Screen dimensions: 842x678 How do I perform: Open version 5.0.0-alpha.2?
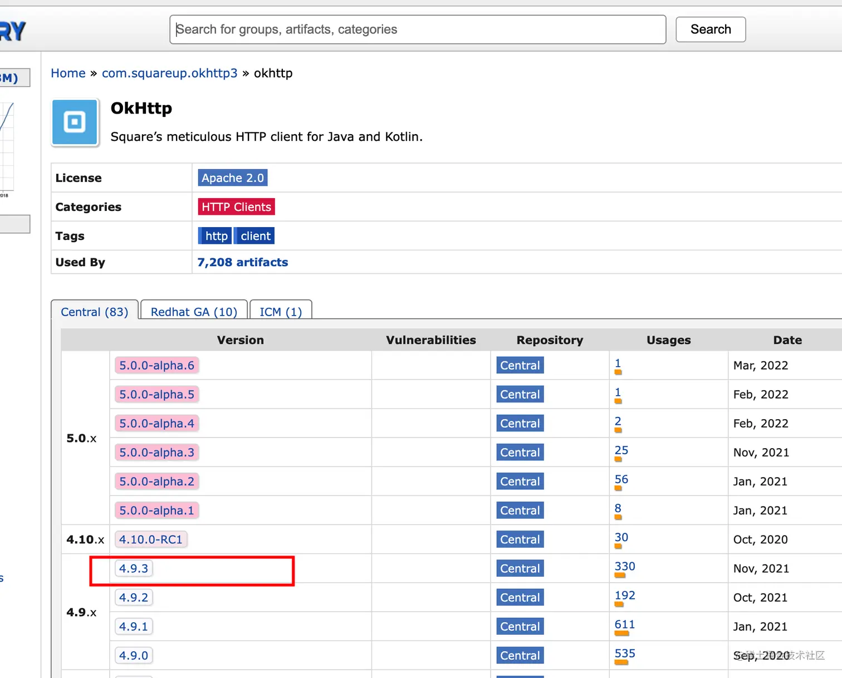point(156,482)
